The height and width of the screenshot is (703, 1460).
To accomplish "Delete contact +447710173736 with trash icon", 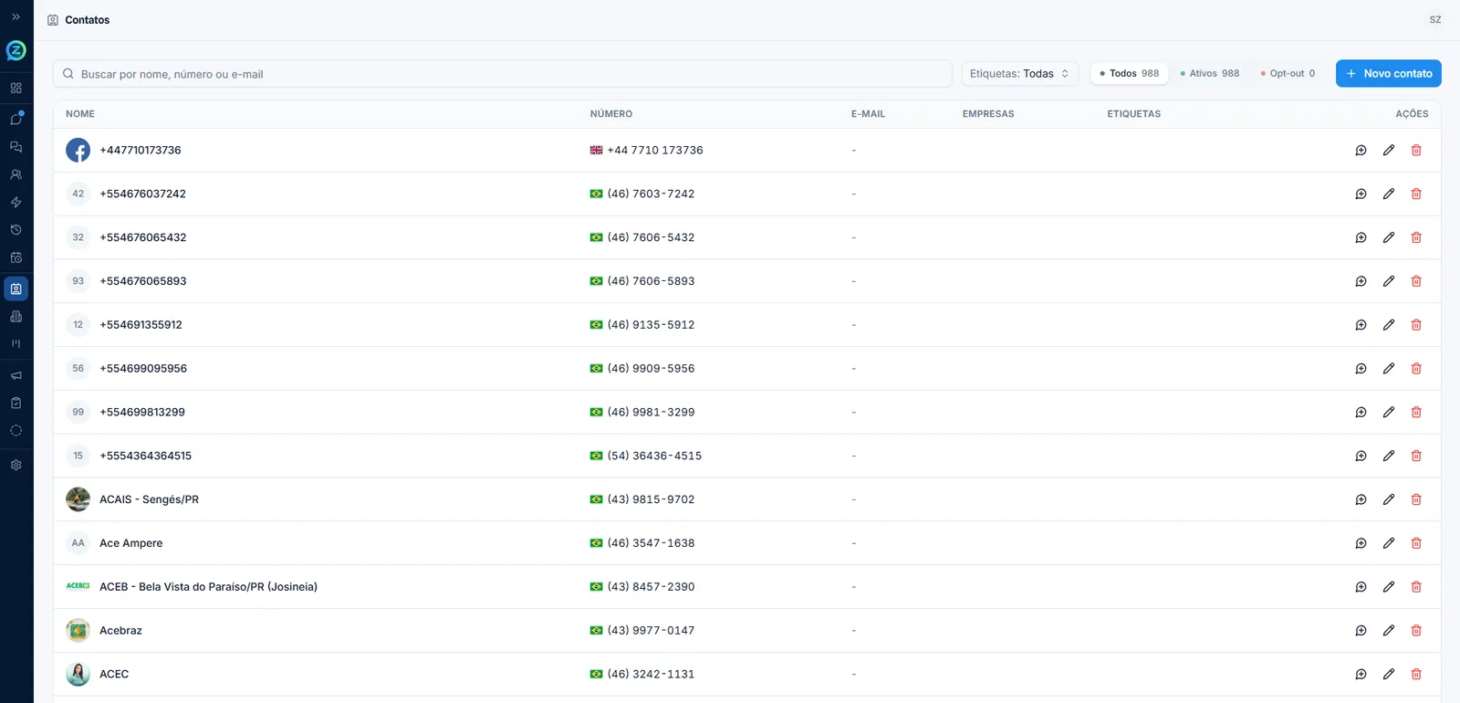I will (1416, 151).
